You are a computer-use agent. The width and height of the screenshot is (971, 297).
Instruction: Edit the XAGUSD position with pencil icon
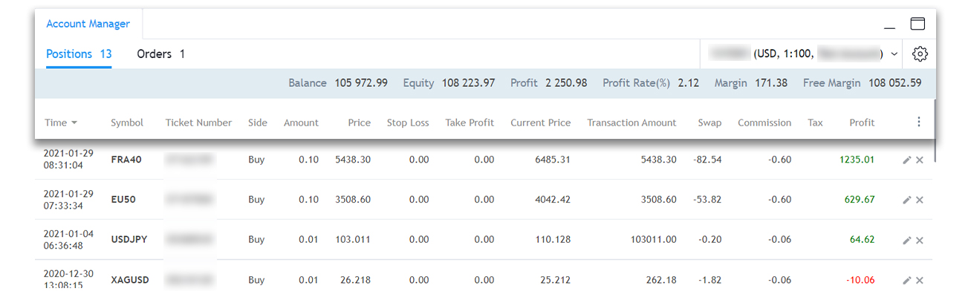[x=906, y=280]
